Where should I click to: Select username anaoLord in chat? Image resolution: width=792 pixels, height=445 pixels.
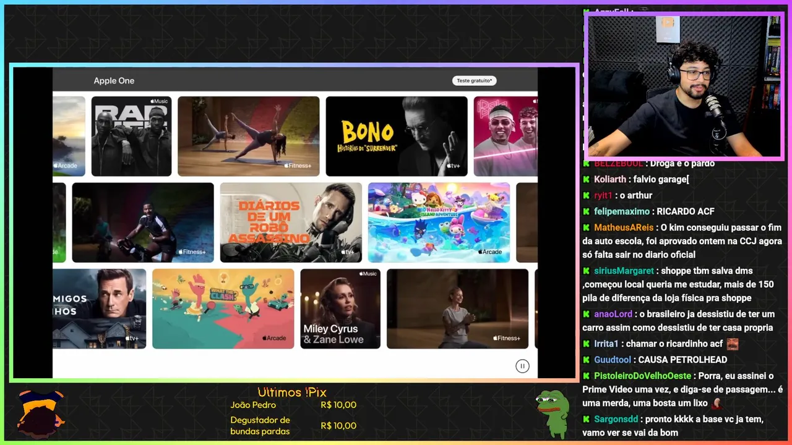[x=613, y=314]
